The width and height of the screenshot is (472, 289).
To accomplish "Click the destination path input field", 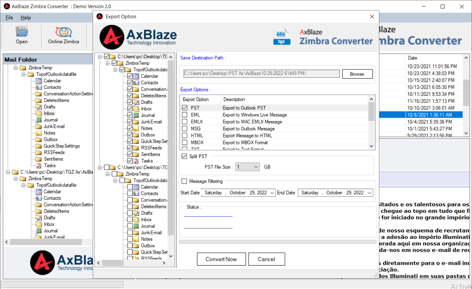I will point(261,74).
